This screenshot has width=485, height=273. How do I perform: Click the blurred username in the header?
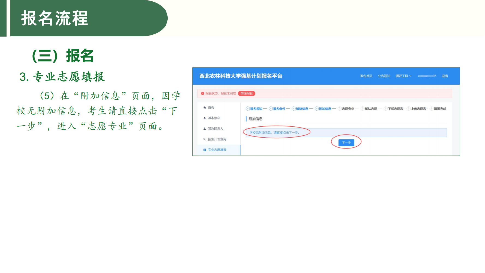(427, 76)
